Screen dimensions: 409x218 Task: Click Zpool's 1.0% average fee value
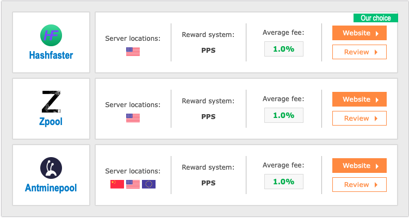tap(284, 115)
